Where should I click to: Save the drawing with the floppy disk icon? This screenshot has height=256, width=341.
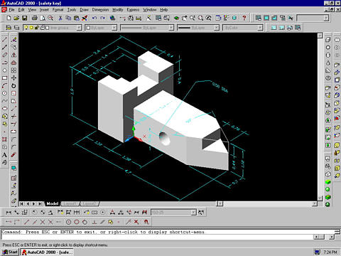point(24,18)
